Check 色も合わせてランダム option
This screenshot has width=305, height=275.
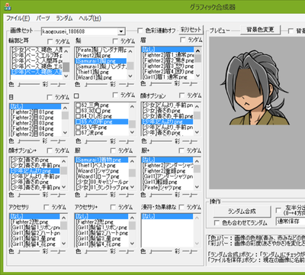tap(217, 223)
